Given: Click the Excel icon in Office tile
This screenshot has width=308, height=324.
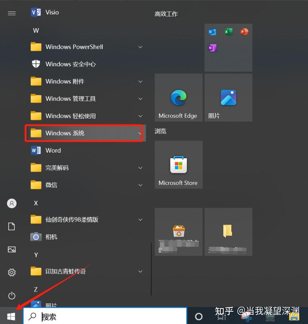Looking at the screenshot, I should [x=228, y=32].
